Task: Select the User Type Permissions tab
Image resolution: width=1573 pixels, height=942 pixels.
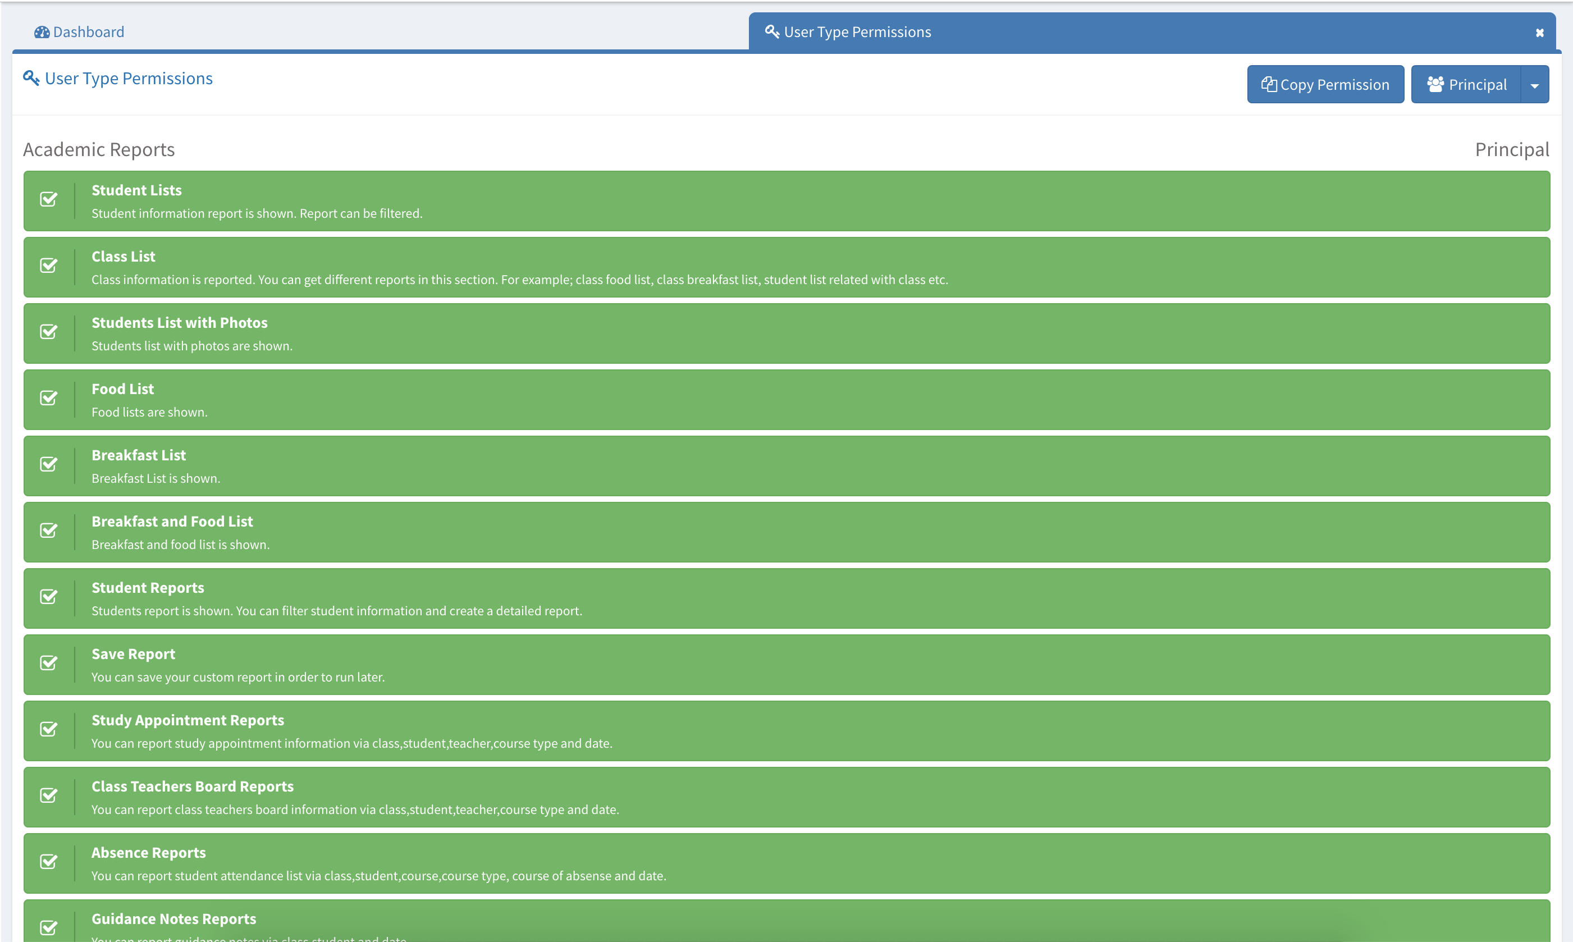Action: click(856, 33)
